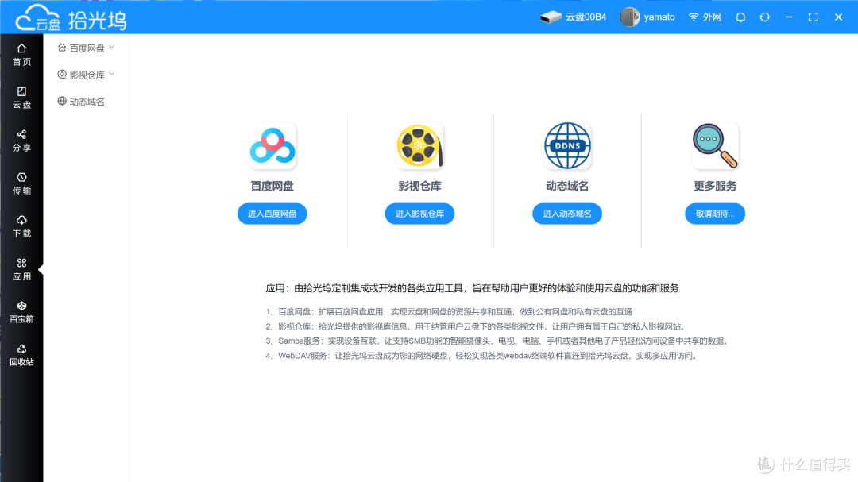The image size is (858, 482).
Task: Click the yamato username text
Action: [x=659, y=17]
